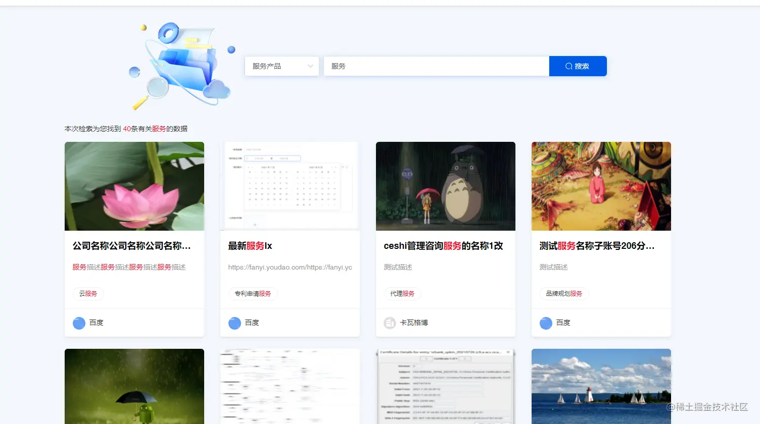The width and height of the screenshot is (760, 424).
Task: Open the ceshi管理咨询服务的名称1改 title
Action: (x=443, y=246)
